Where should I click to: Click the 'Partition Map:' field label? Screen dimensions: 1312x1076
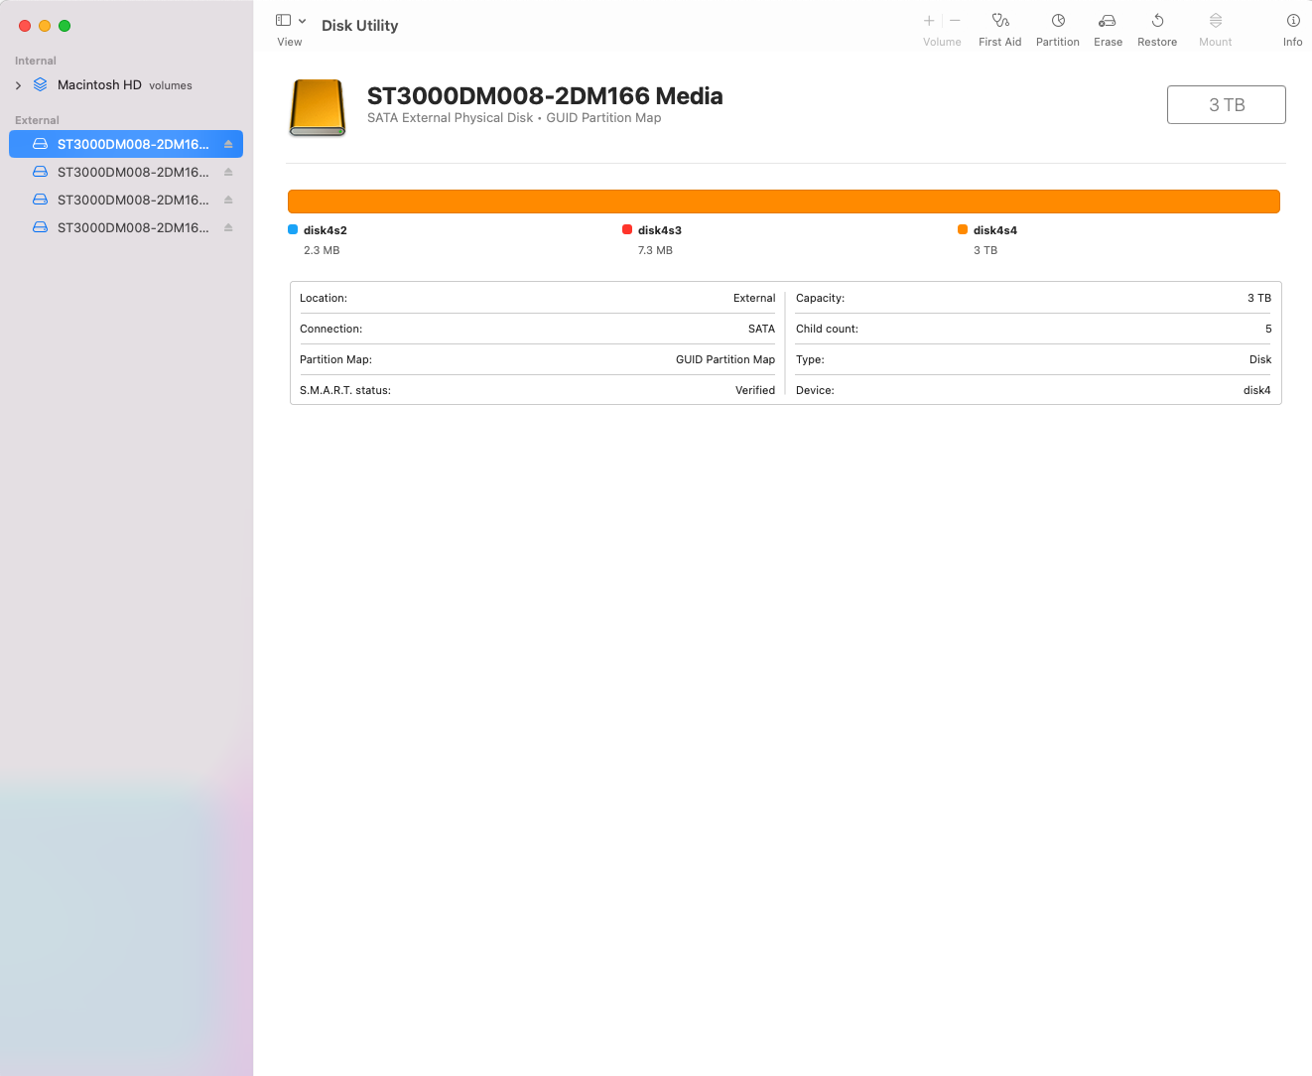(335, 359)
